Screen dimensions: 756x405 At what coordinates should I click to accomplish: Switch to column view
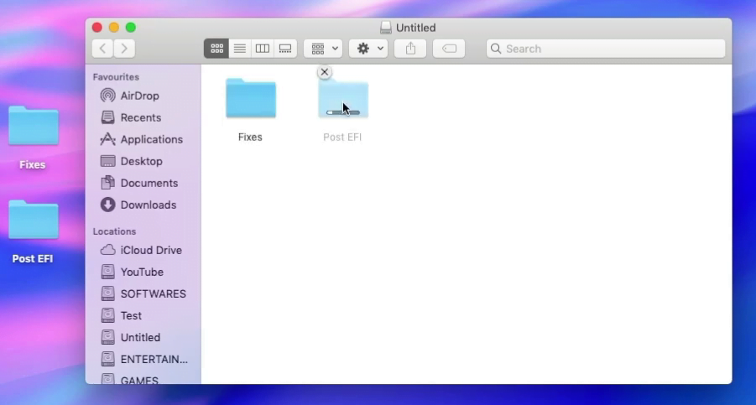[x=263, y=48]
